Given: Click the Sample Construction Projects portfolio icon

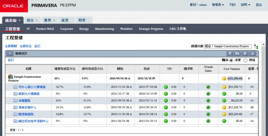Looking at the screenshot, I should pos(10,77).
